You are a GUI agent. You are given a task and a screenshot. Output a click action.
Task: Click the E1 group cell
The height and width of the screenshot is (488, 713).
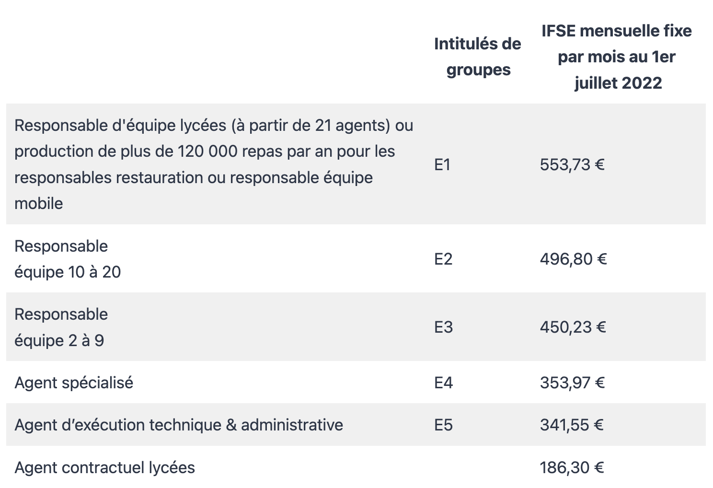coord(442,165)
